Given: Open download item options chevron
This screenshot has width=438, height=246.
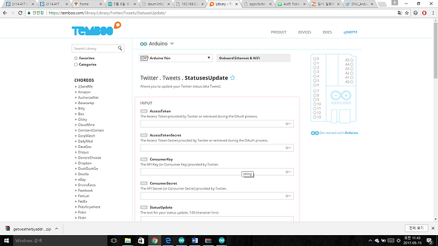Looking at the screenshot, I should tap(57, 229).
